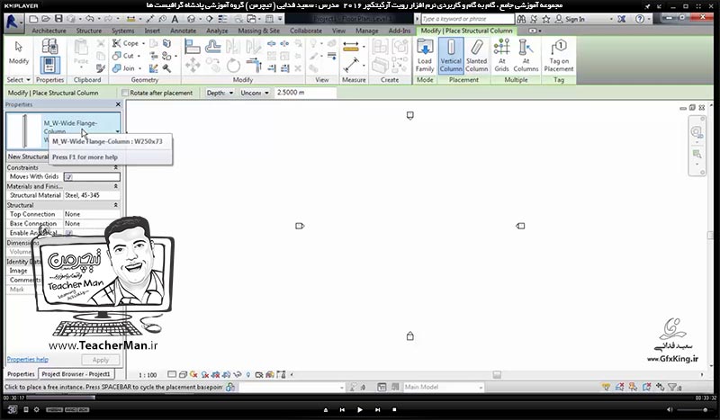Click the KMPlayer video progress bar
This screenshot has width=720, height=420.
click(360, 398)
